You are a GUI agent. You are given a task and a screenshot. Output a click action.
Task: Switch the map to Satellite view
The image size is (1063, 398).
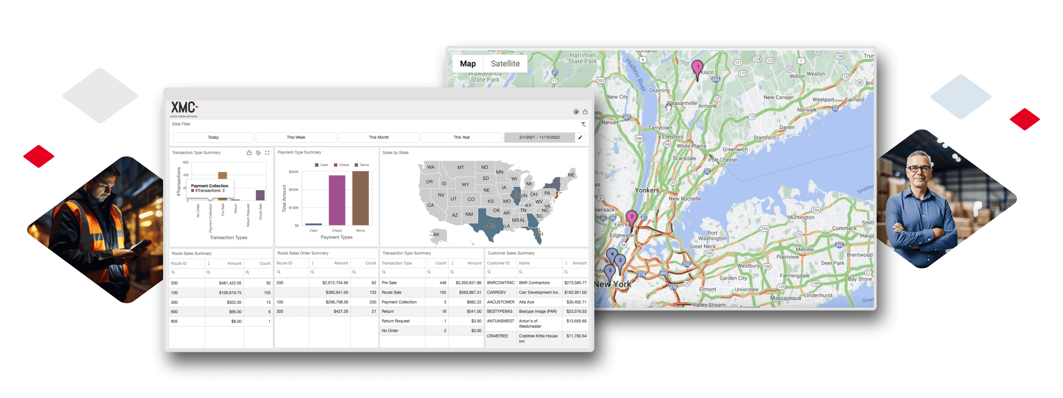(x=505, y=63)
